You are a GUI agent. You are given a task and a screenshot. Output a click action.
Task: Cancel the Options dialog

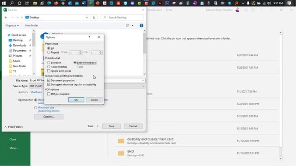94,100
